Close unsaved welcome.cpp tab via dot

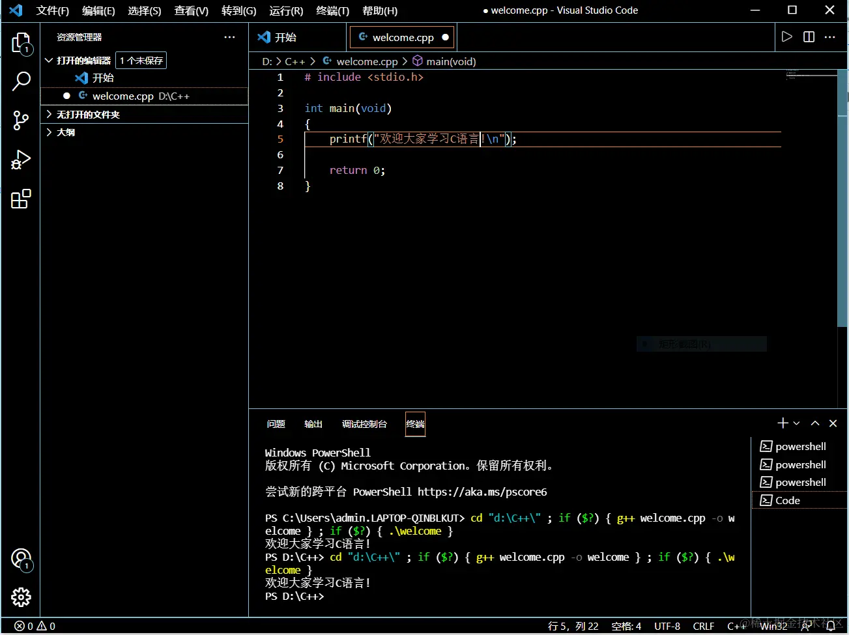coord(446,37)
